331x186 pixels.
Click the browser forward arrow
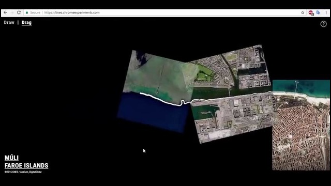click(12, 12)
